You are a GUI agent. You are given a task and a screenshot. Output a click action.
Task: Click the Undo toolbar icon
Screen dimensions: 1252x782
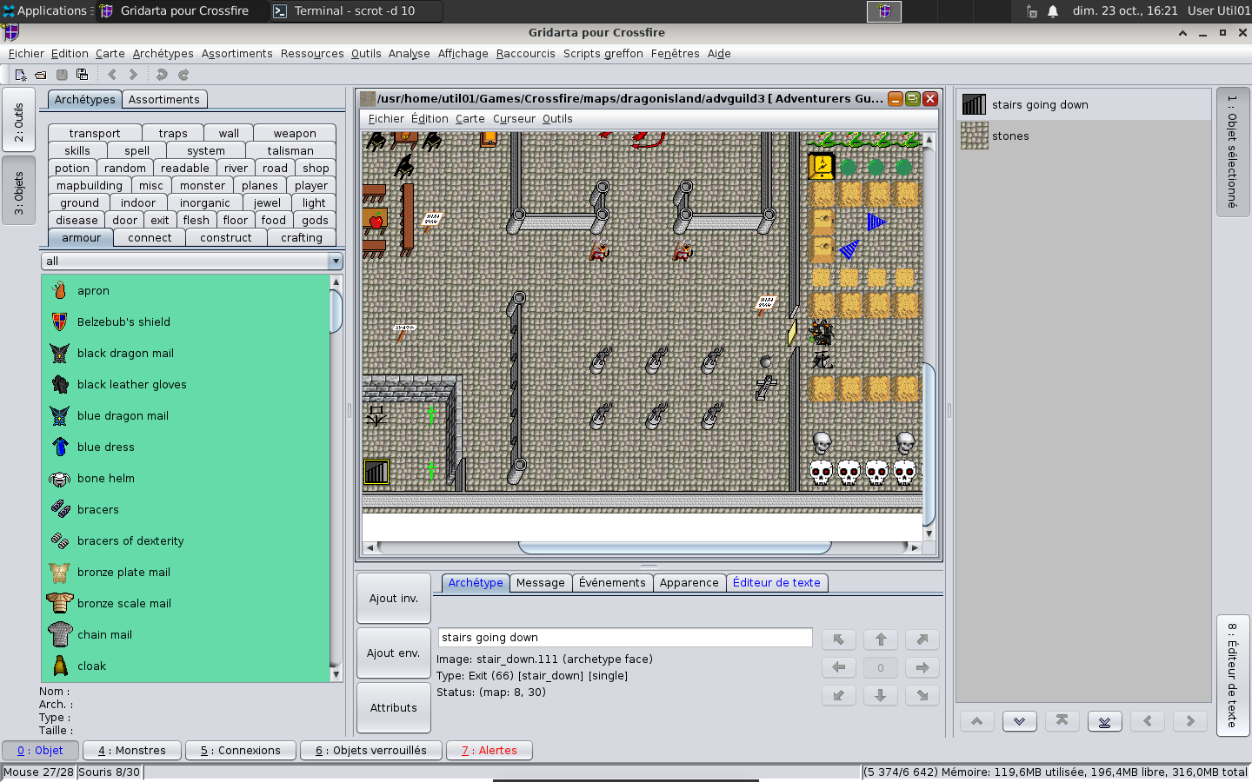(x=162, y=75)
